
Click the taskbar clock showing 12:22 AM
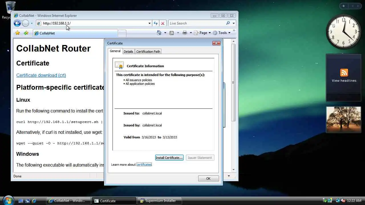(354, 201)
